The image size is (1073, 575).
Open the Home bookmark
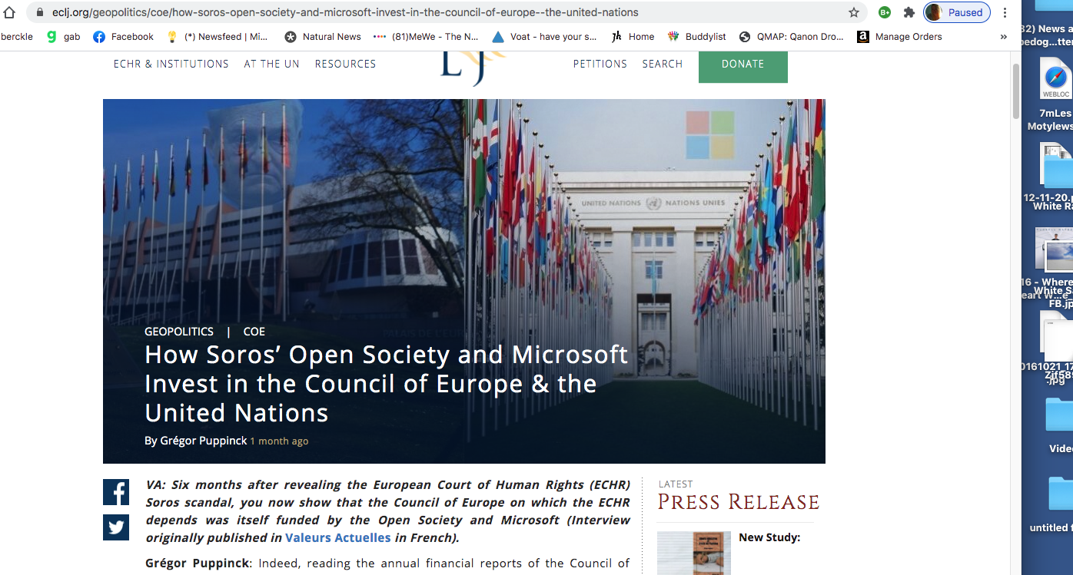pos(633,36)
